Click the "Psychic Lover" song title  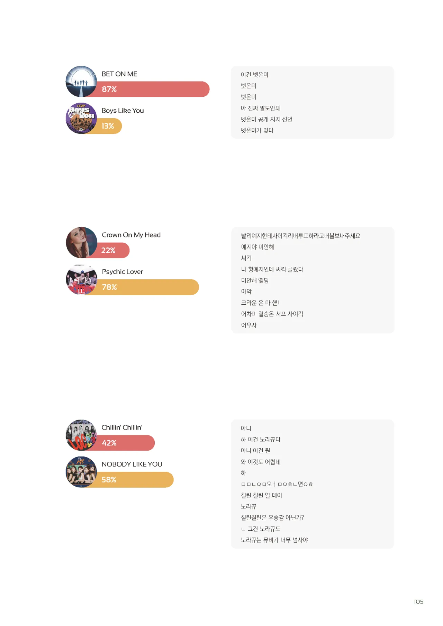[x=122, y=272]
